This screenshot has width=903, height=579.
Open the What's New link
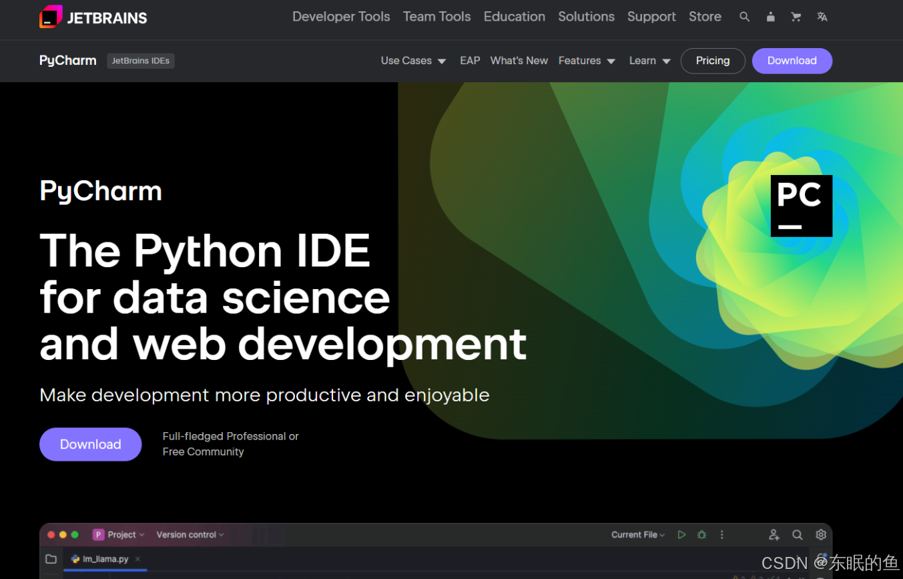point(519,61)
